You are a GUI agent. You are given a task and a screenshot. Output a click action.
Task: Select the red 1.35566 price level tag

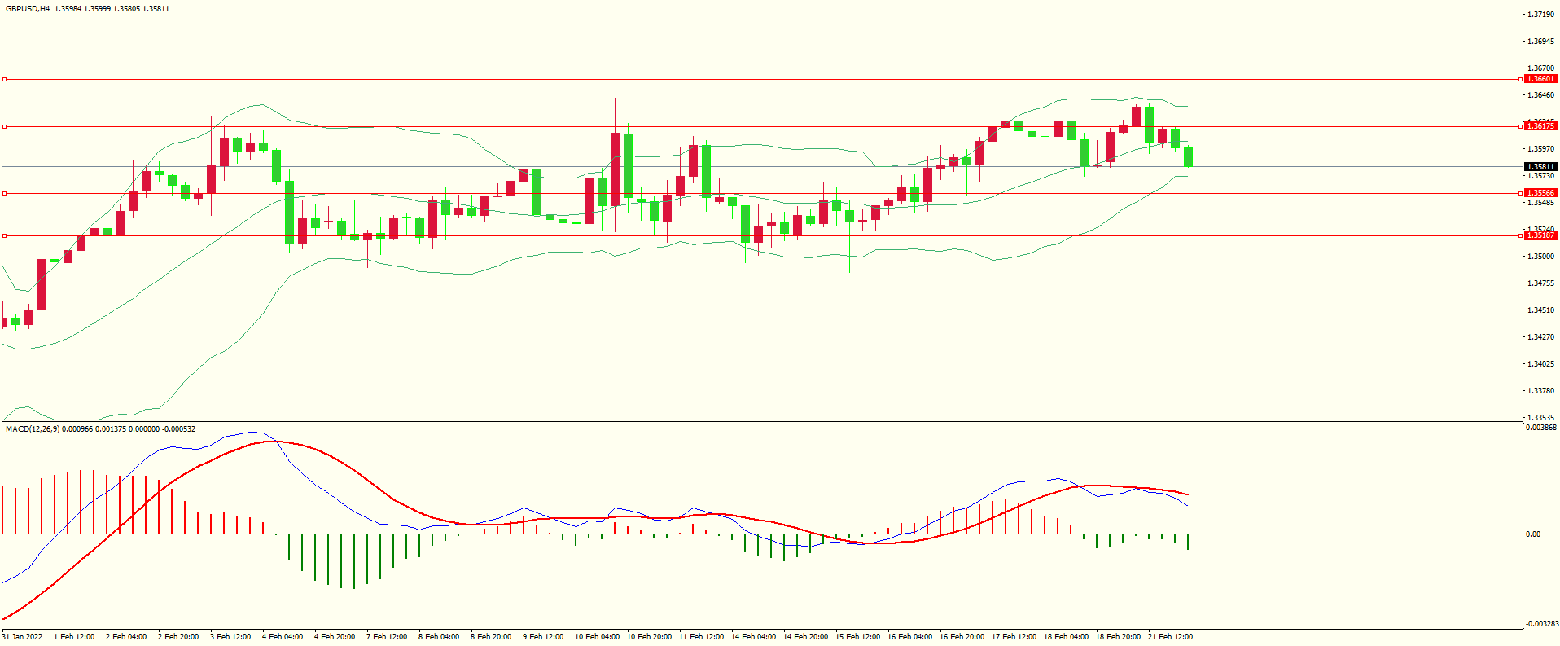pos(1540,193)
